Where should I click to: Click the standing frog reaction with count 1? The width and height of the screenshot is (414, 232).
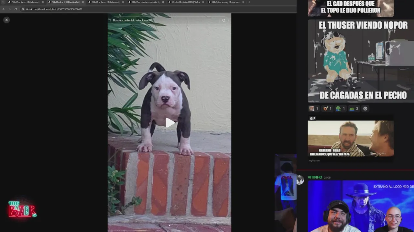pyautogui.click(x=340, y=109)
